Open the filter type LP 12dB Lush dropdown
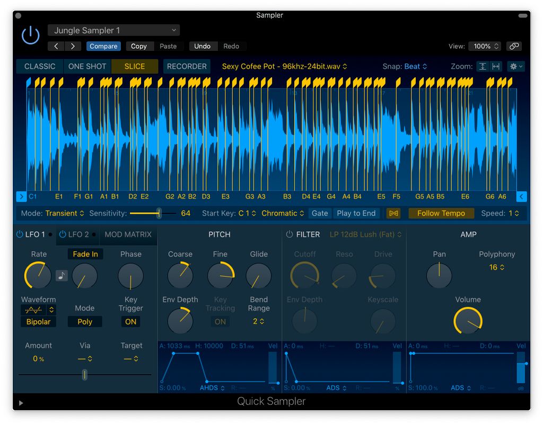543x425 pixels. click(366, 234)
